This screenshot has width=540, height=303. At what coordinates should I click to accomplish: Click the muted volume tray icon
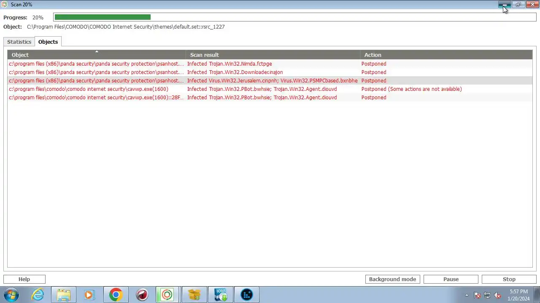click(x=497, y=295)
